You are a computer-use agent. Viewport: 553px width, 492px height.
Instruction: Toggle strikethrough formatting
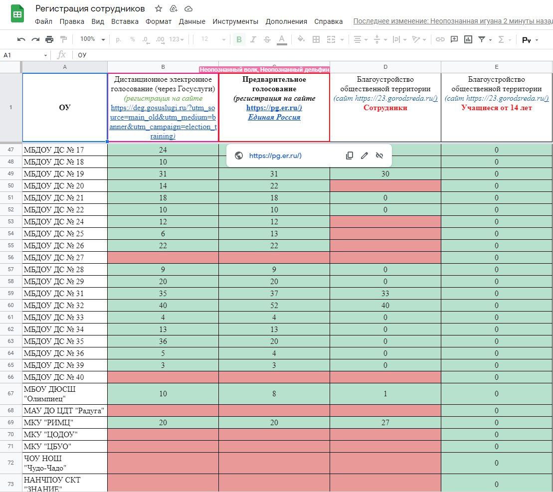(x=267, y=39)
